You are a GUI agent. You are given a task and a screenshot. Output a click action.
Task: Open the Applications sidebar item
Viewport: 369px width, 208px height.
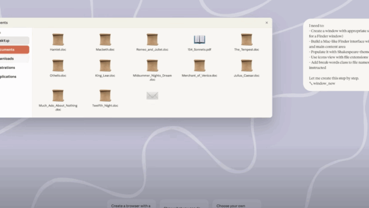[x=14, y=76]
